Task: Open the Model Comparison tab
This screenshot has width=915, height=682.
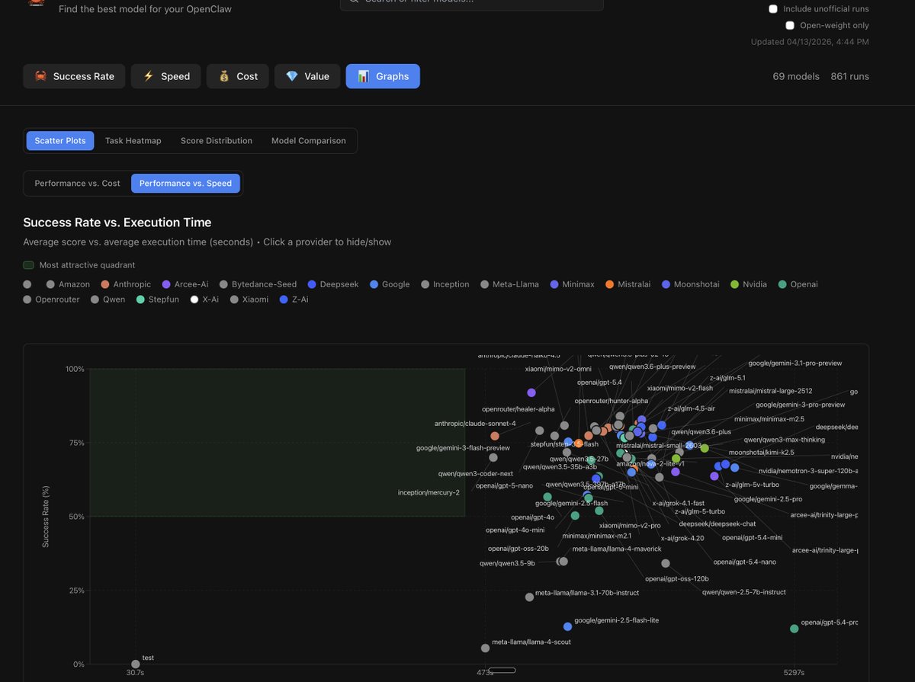Action: (x=309, y=141)
